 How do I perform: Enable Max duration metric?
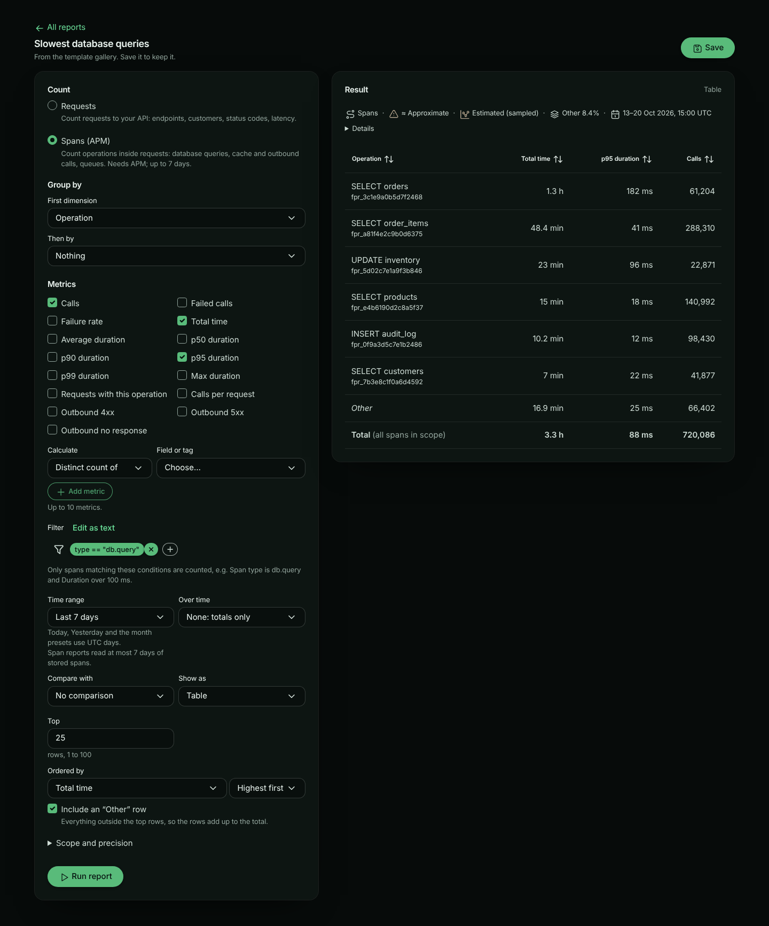click(182, 375)
